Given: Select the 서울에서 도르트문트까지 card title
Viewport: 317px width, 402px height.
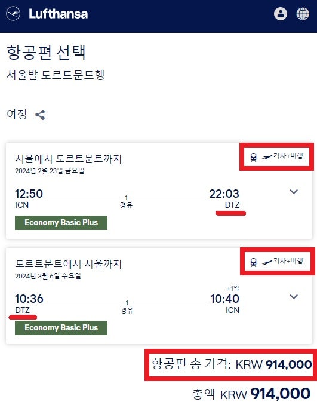Looking at the screenshot, I should [68, 159].
